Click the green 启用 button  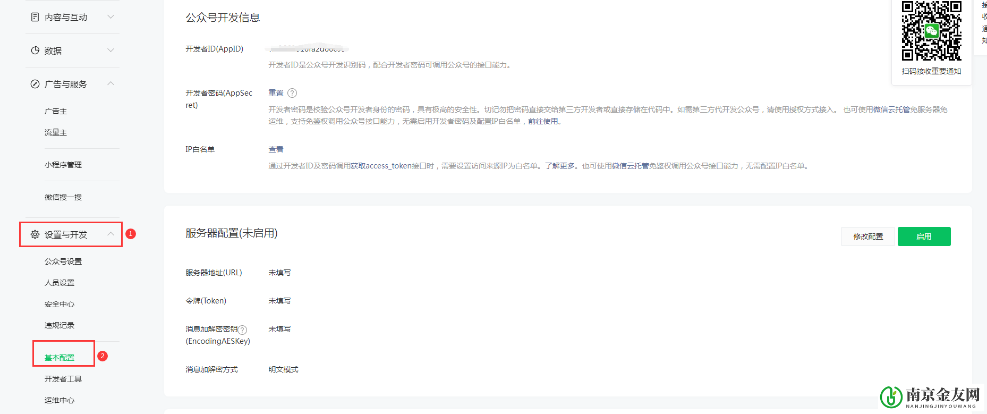(x=924, y=236)
